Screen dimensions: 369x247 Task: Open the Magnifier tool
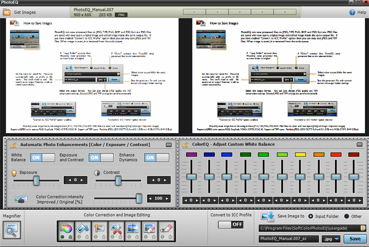12,230
